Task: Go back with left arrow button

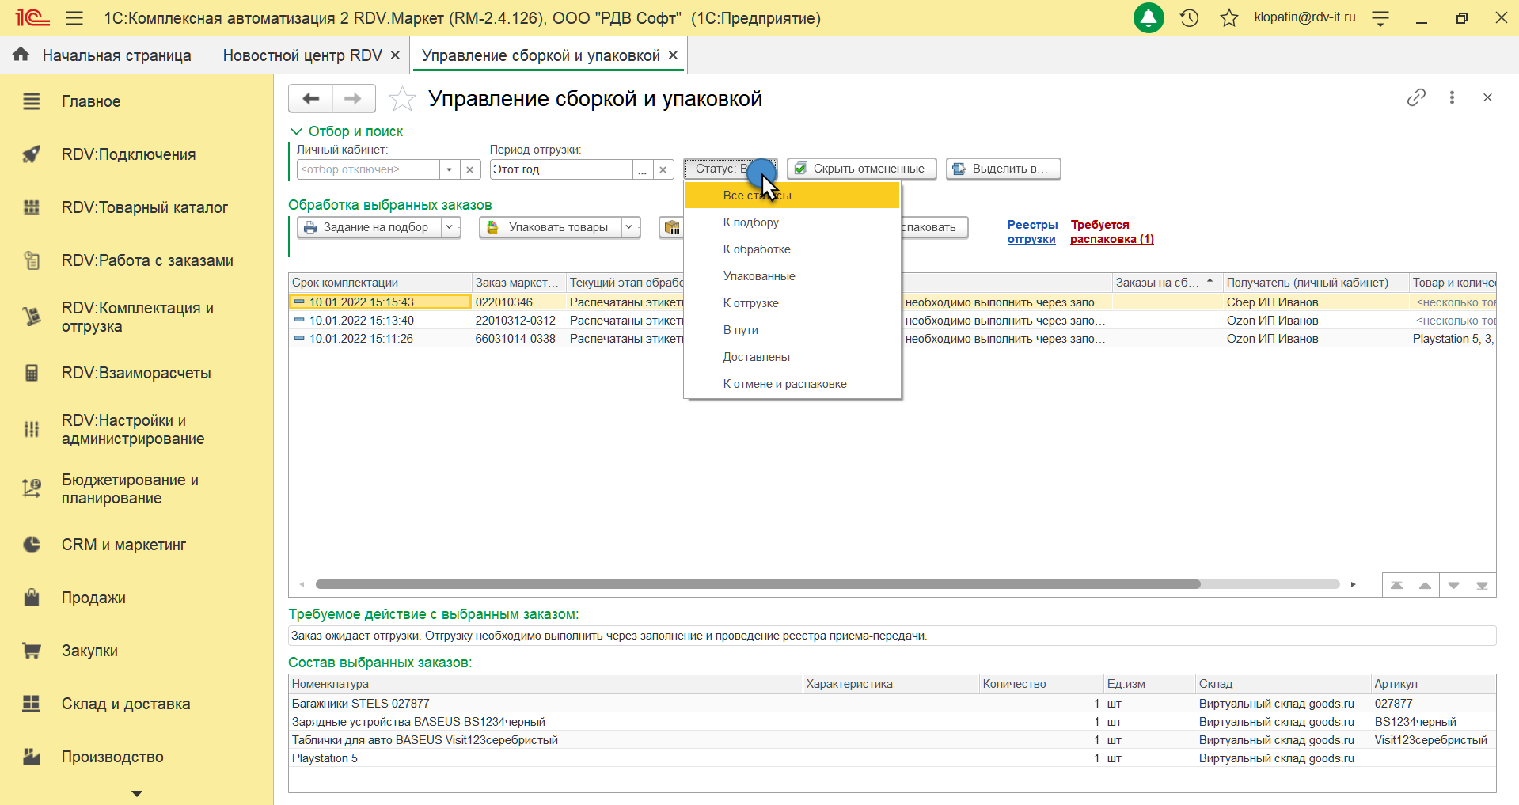Action: coord(310,99)
